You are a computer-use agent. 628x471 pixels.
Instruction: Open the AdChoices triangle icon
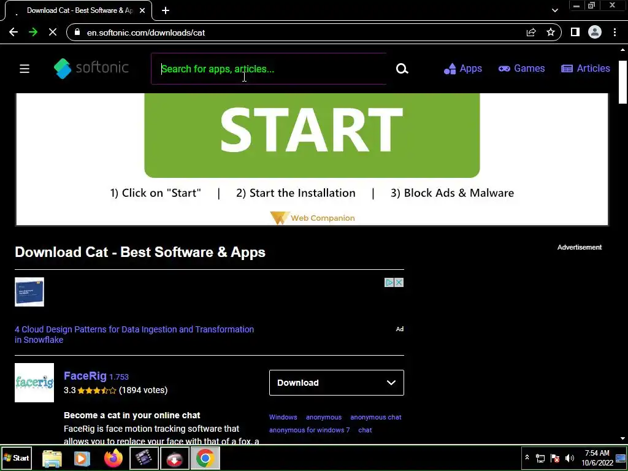pyautogui.click(x=389, y=282)
